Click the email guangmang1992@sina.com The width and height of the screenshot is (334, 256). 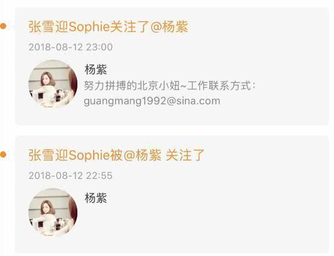pos(152,101)
